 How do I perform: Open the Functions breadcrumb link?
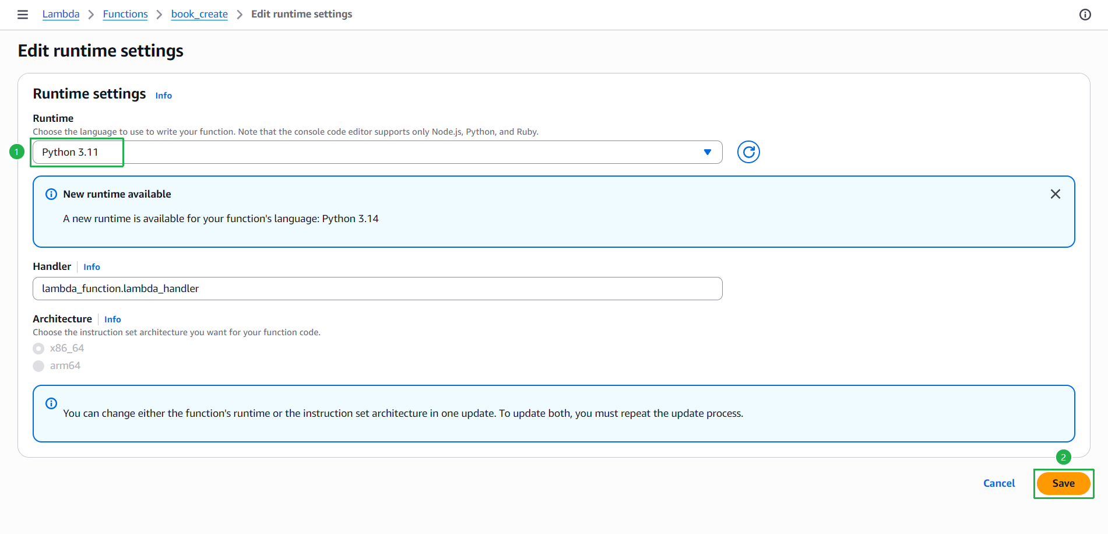click(x=125, y=14)
